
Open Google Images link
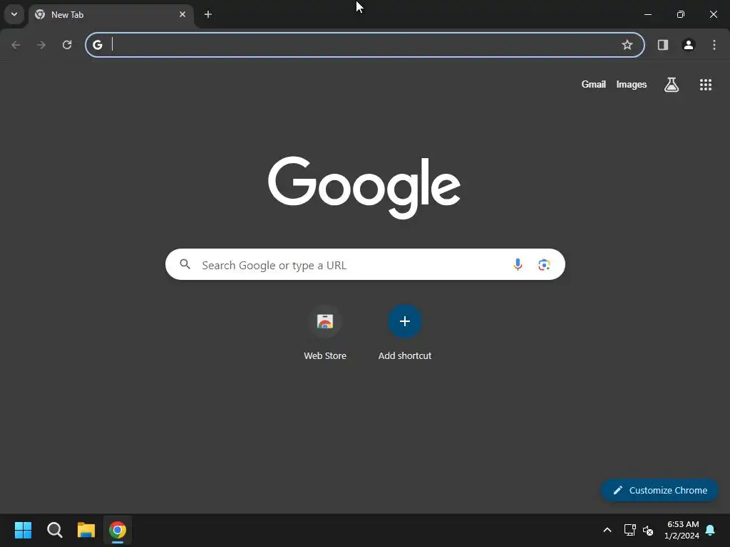coord(632,84)
